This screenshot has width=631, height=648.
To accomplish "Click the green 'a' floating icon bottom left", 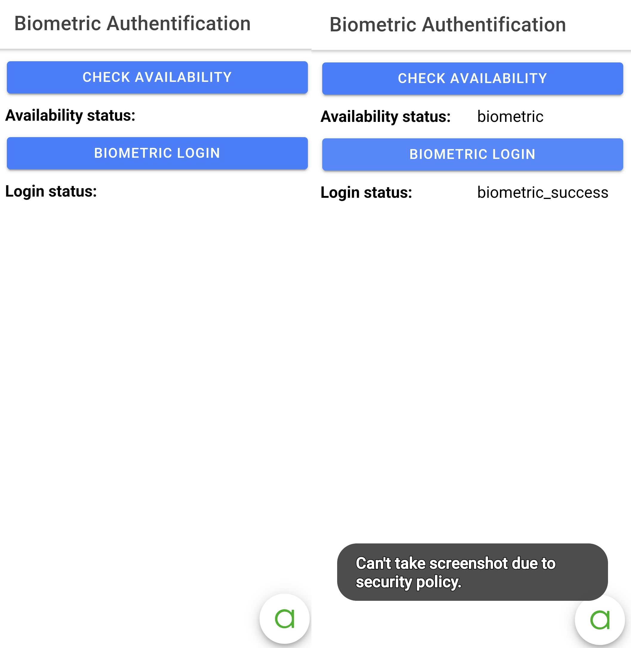I will 284,619.
